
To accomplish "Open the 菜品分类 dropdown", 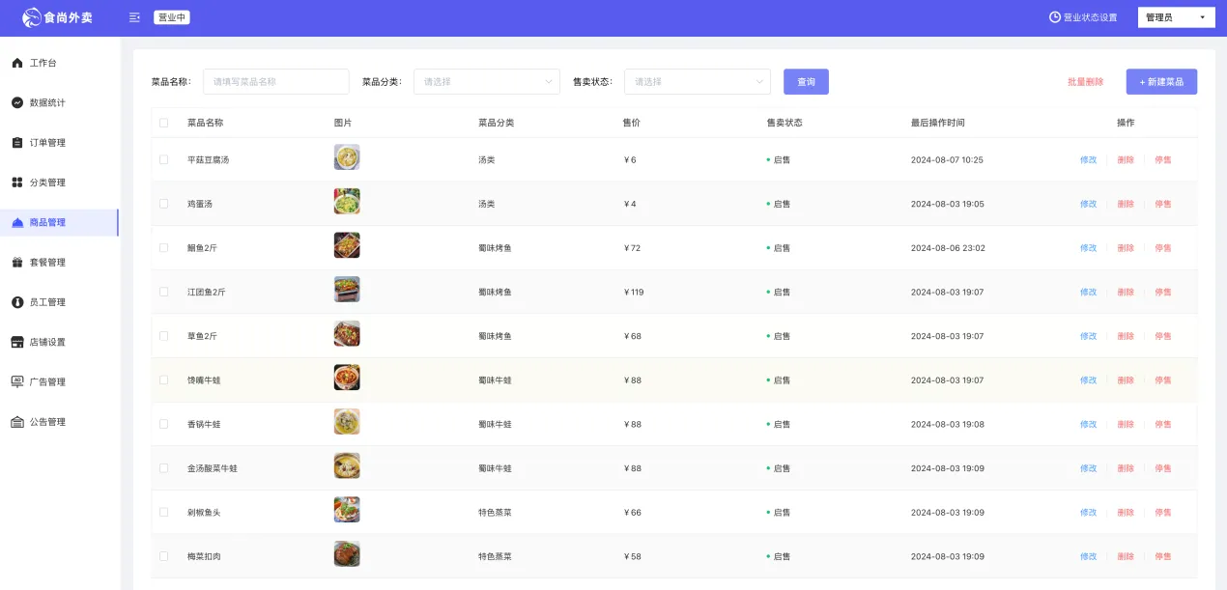I will tap(486, 82).
